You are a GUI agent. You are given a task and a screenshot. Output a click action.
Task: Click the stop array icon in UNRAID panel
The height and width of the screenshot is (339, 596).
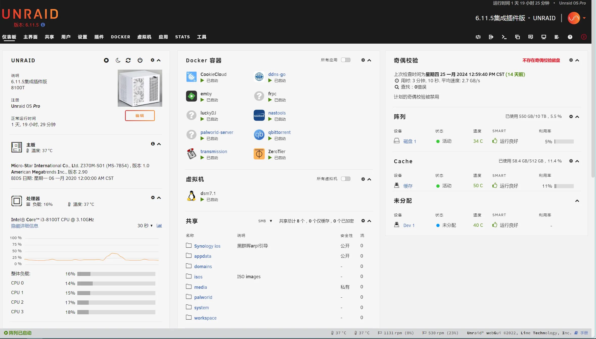point(106,60)
